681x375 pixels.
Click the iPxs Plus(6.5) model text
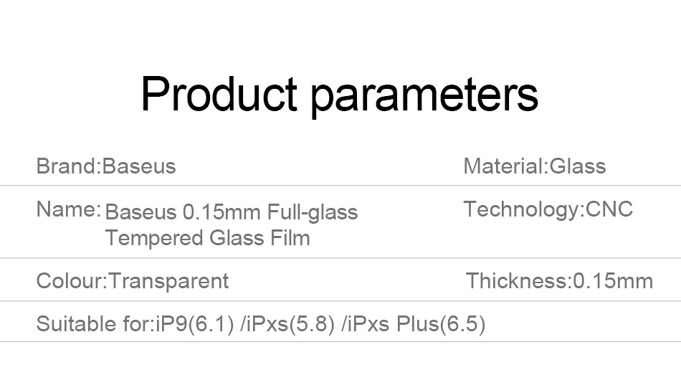point(416,324)
